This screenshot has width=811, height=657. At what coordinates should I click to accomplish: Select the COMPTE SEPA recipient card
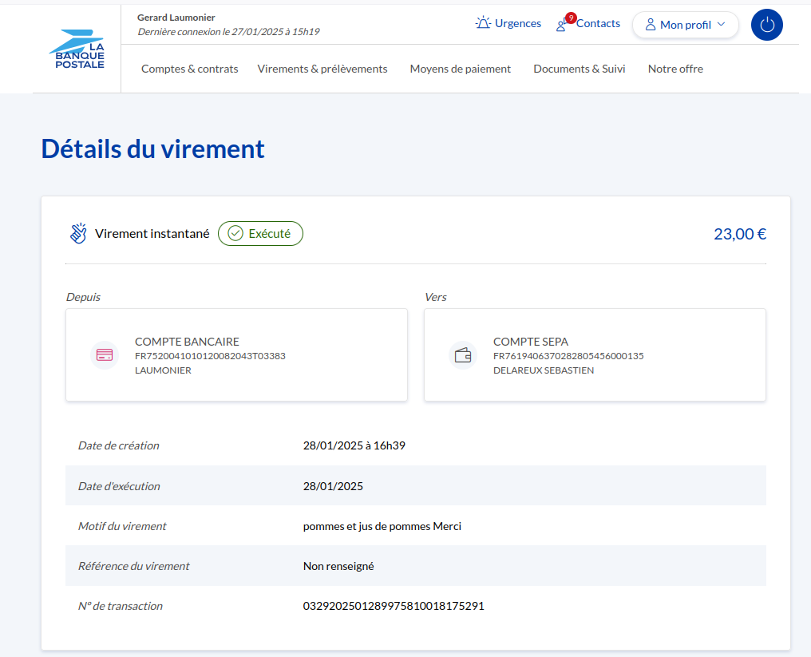click(595, 355)
